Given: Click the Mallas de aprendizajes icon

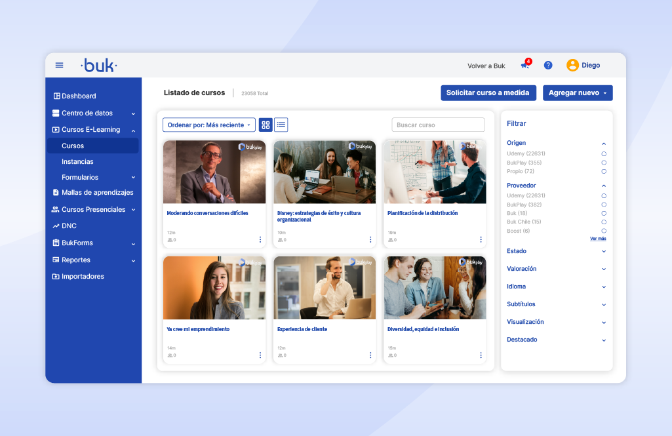Looking at the screenshot, I should tap(56, 193).
